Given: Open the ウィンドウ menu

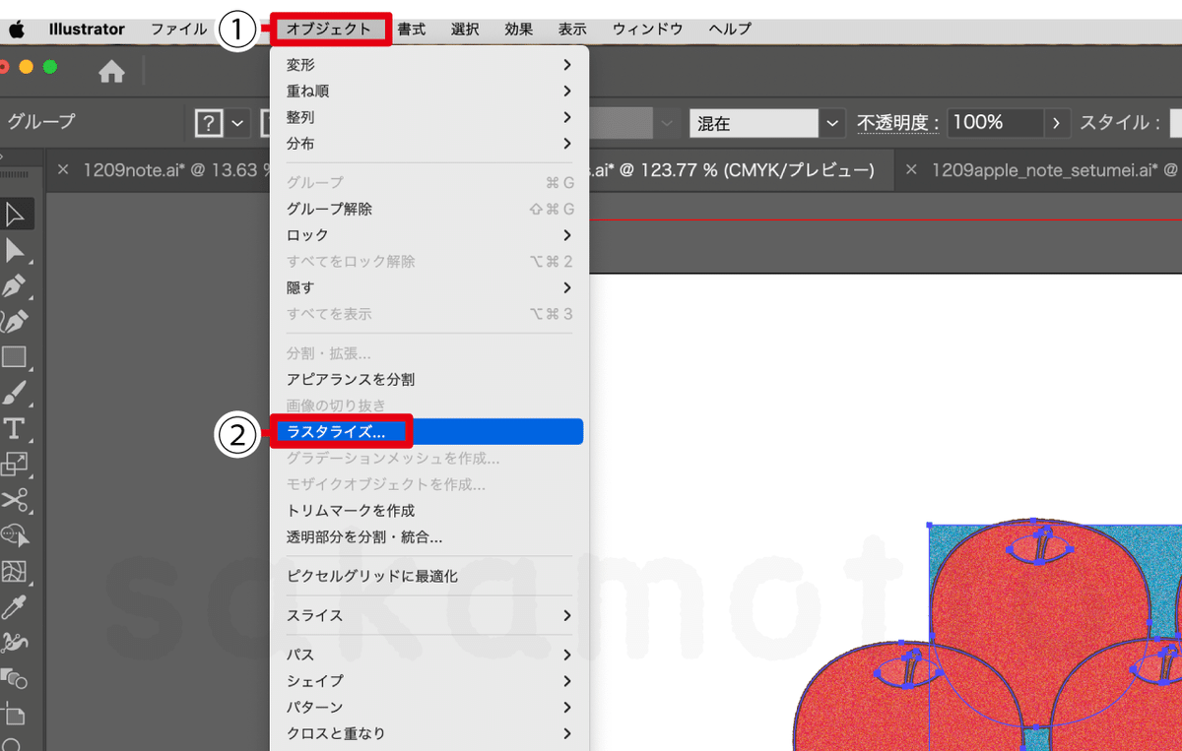Looking at the screenshot, I should tap(647, 29).
